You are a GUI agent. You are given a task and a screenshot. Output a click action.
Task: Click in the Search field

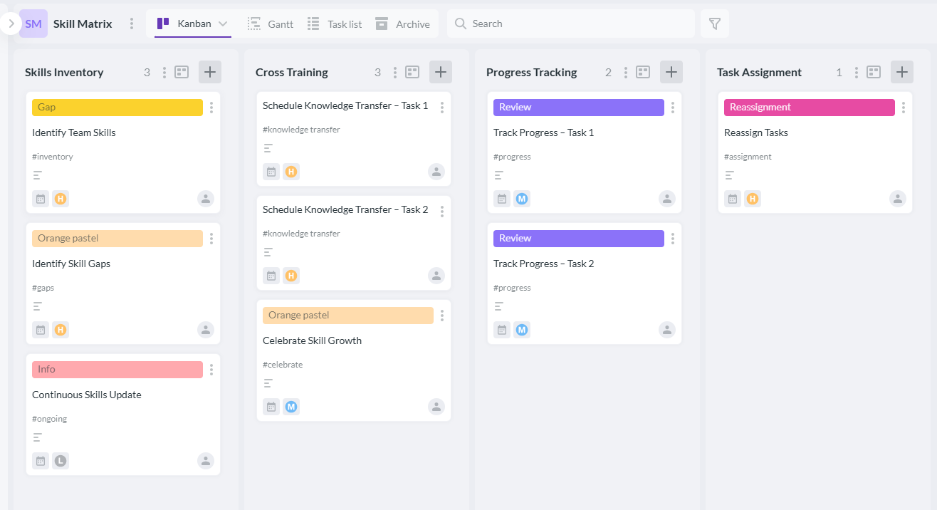[577, 24]
